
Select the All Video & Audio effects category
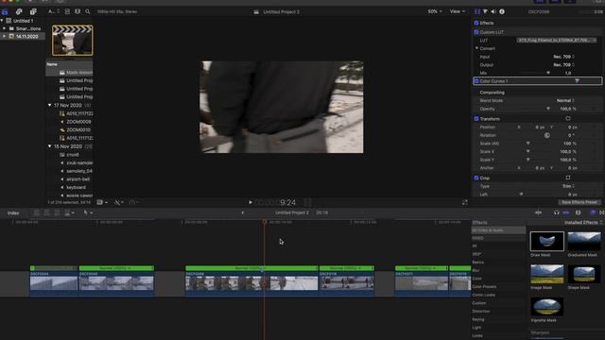pos(498,230)
